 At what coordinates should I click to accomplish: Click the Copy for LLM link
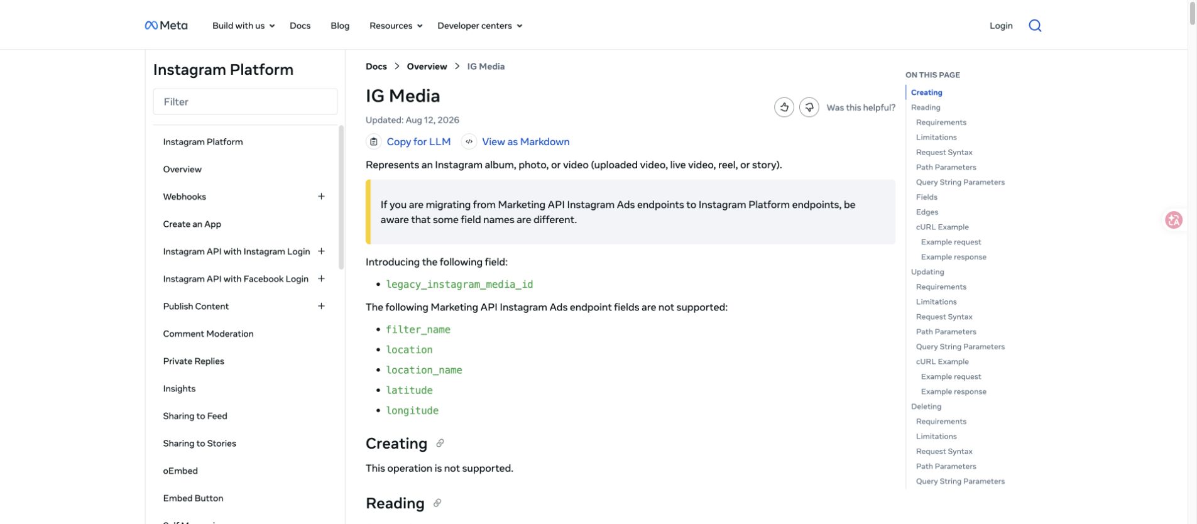click(x=418, y=141)
